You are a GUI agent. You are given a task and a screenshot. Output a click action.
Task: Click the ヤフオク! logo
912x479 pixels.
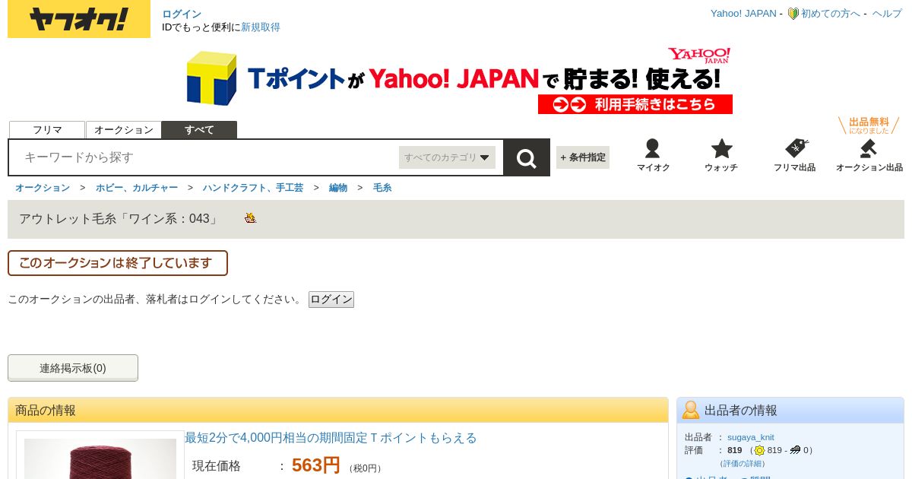click(x=79, y=19)
